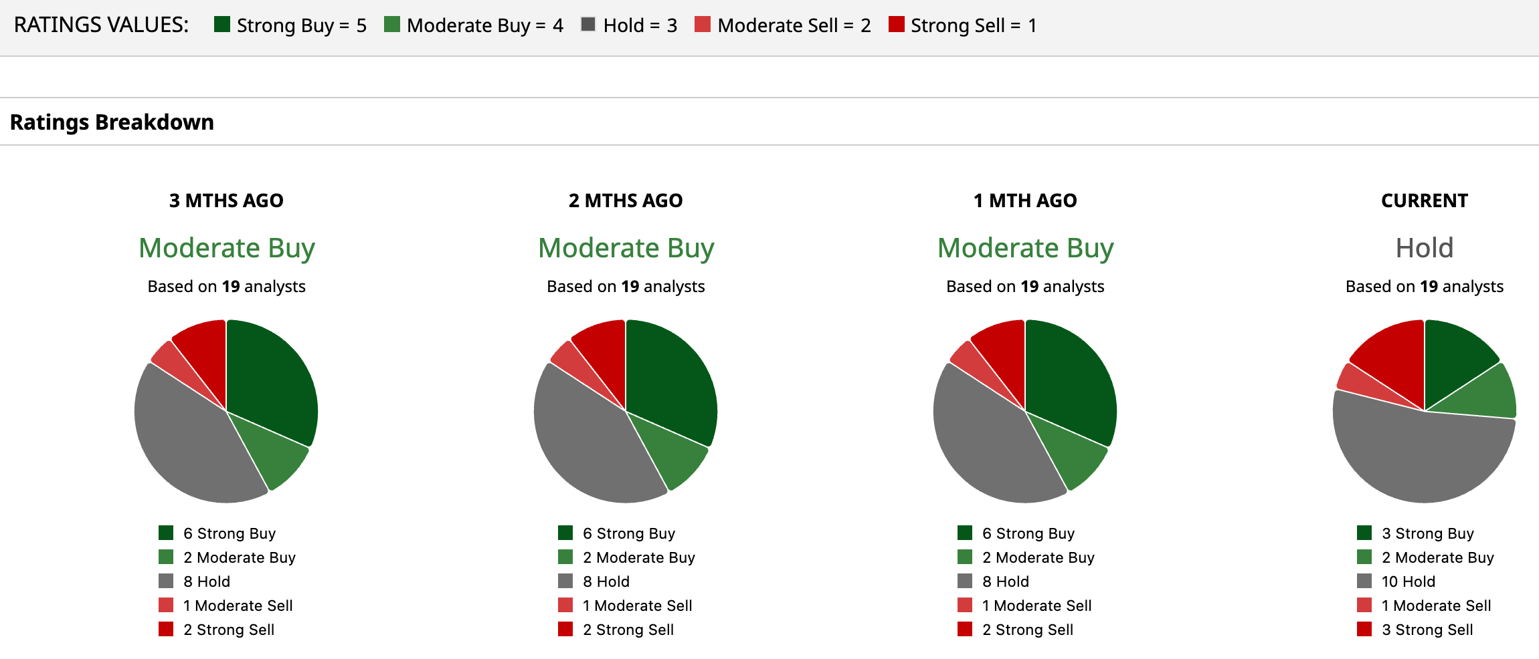This screenshot has width=1539, height=659.
Task: Click the 6 Strong Buy legend swatch under 3 MTHS AGO
Action: click(166, 533)
